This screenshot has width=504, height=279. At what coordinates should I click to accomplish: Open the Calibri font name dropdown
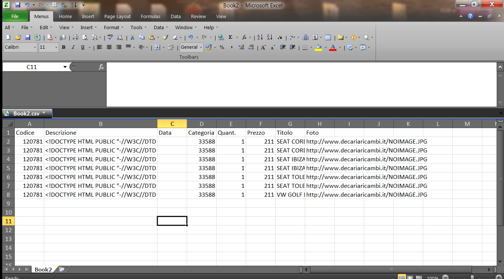point(35,47)
